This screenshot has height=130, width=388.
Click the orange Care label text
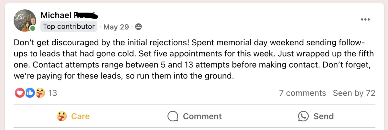[x=81, y=116]
